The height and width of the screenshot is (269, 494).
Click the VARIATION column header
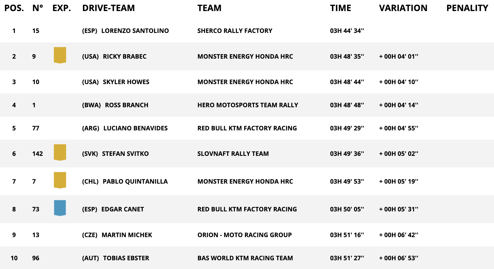click(403, 8)
